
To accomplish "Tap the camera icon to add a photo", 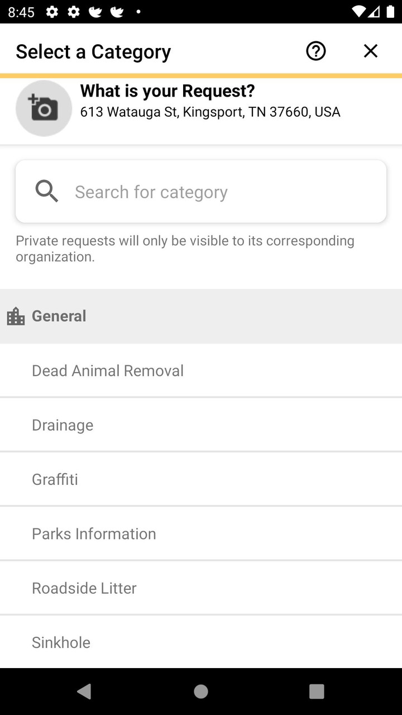I will tap(44, 108).
